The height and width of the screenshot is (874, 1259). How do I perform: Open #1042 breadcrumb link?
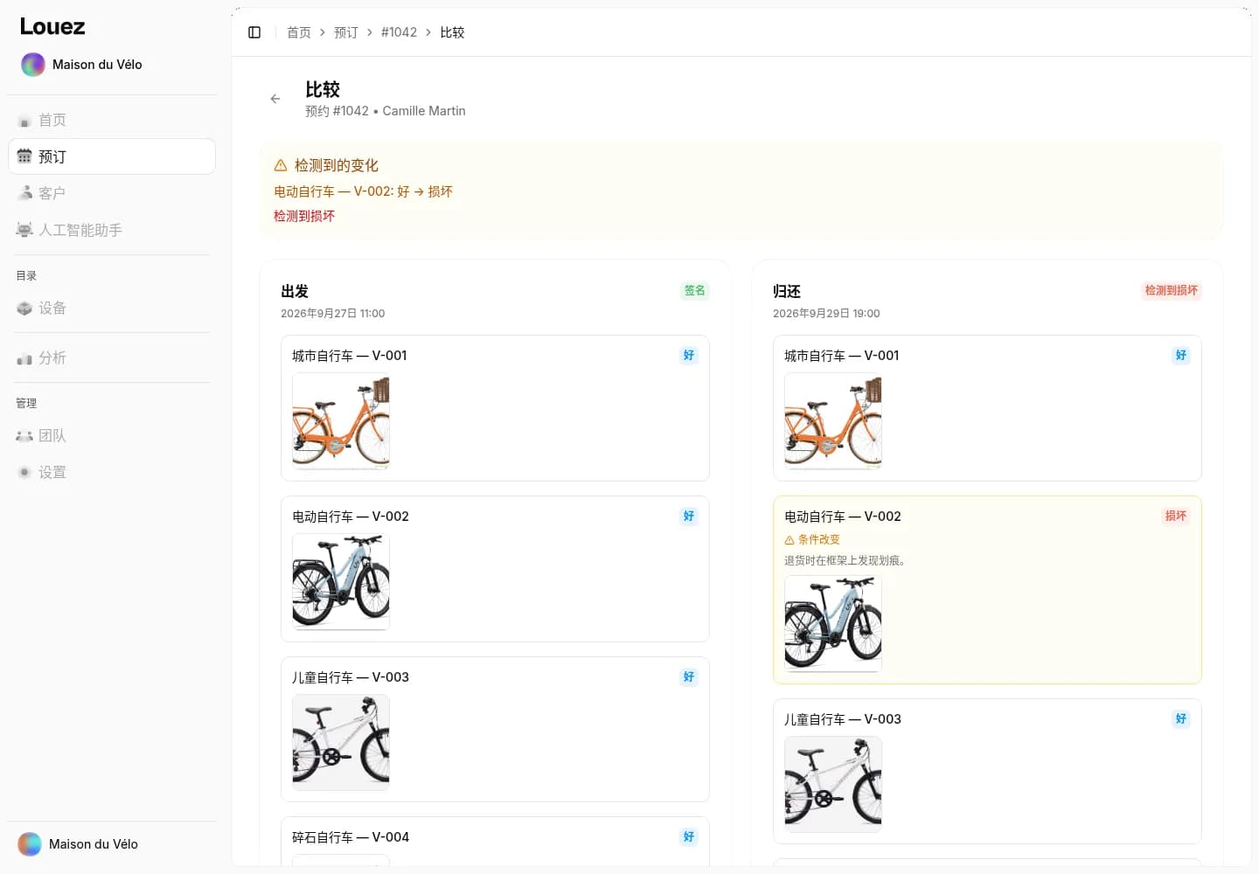tap(399, 32)
